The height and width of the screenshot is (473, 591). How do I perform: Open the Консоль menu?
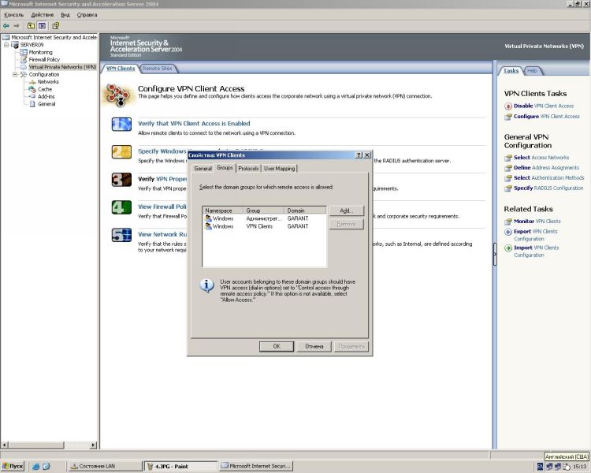click(14, 15)
